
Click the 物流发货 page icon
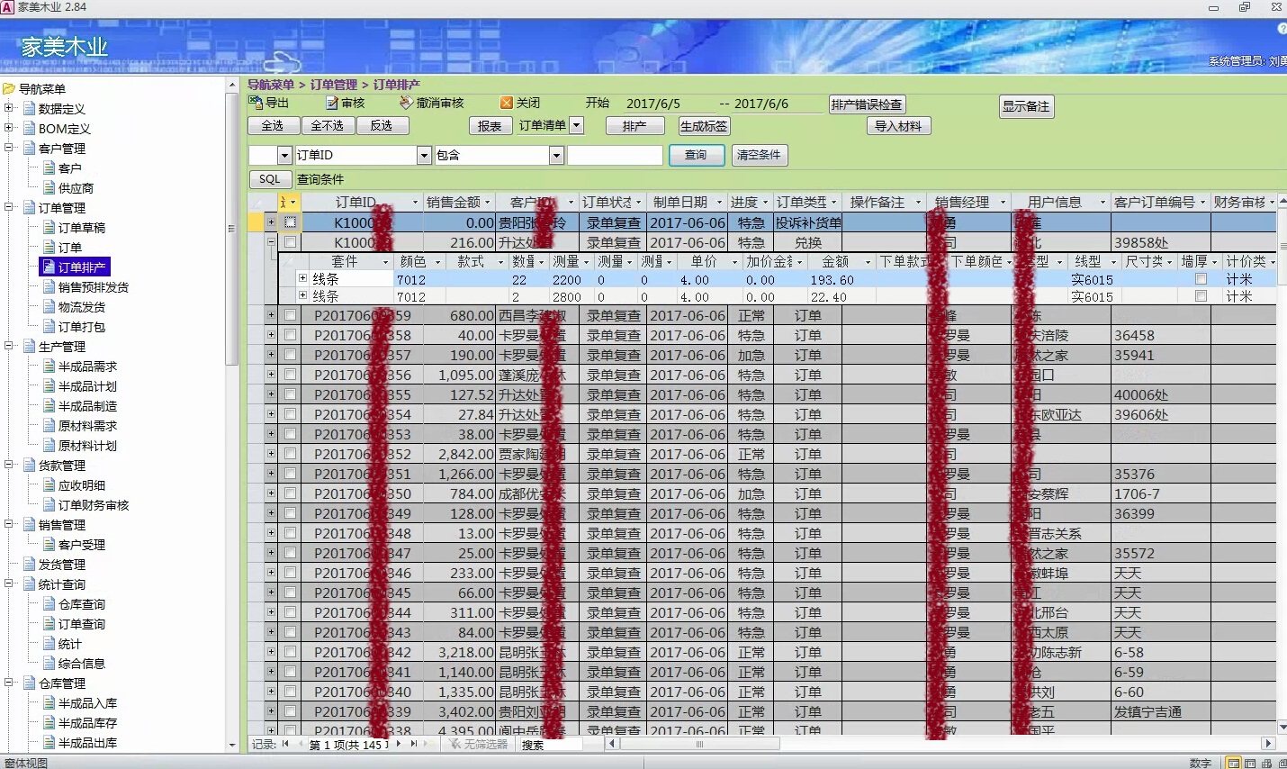pos(49,307)
